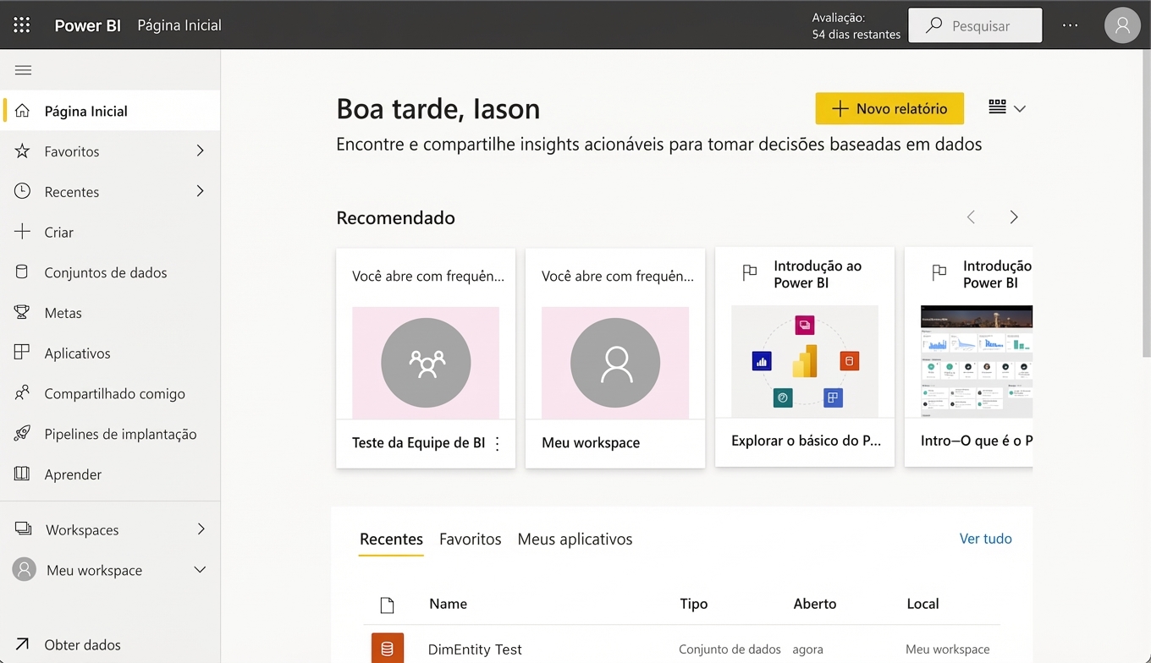Go to previous recommended items
Screen dimensions: 1151x663
(972, 217)
